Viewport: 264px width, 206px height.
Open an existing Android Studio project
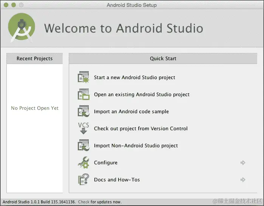coord(142,95)
